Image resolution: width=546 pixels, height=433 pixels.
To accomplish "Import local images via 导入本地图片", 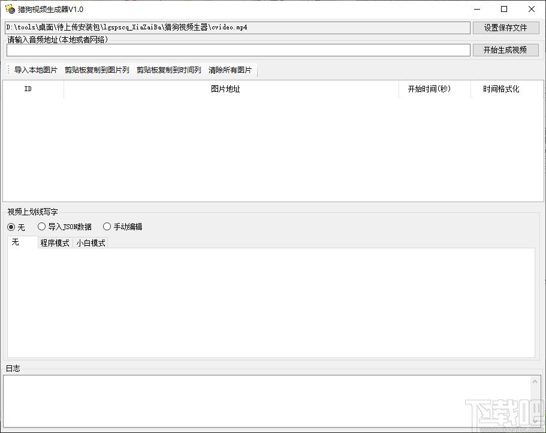I will click(x=35, y=70).
